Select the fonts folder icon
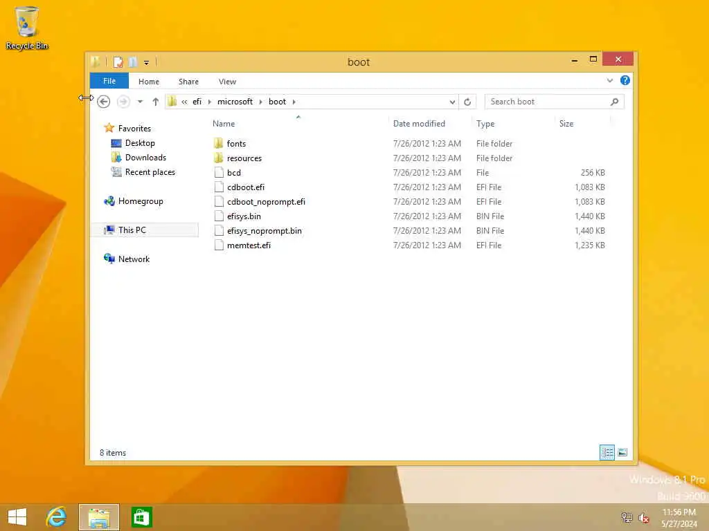709x531 pixels. point(219,144)
